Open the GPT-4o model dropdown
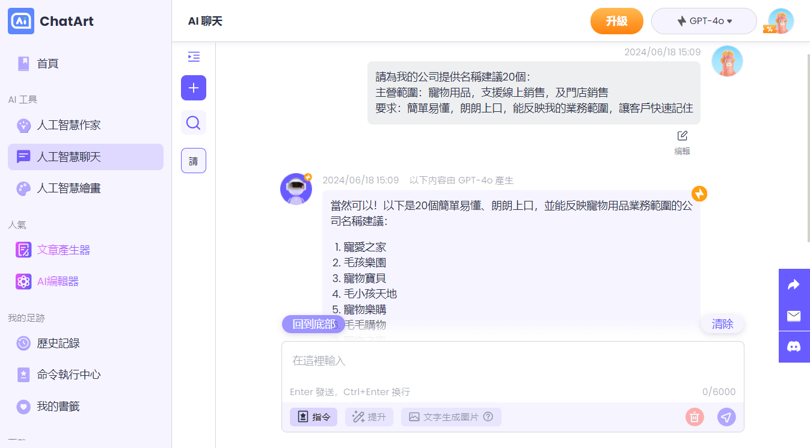810x448 pixels. 704,21
